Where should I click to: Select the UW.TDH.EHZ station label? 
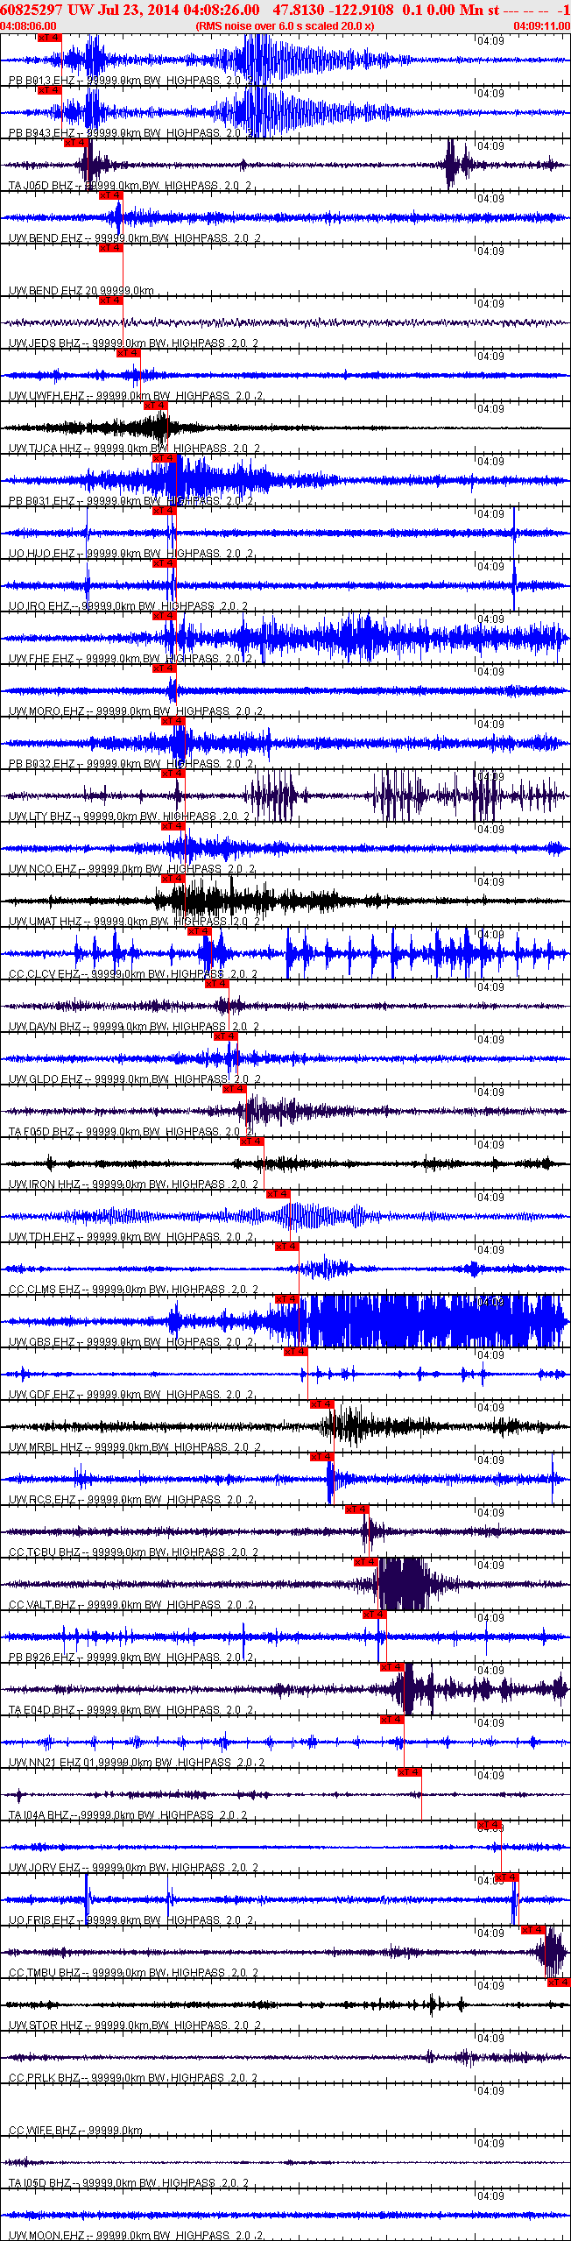tap(131, 1237)
